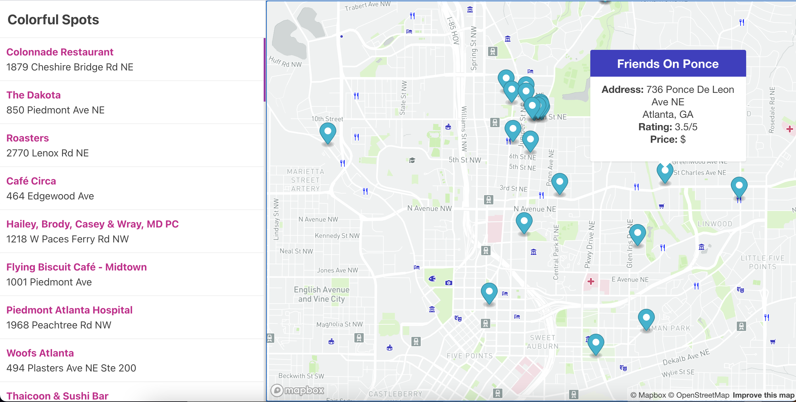Click Improve this map link
The width and height of the screenshot is (796, 402).
point(764,395)
